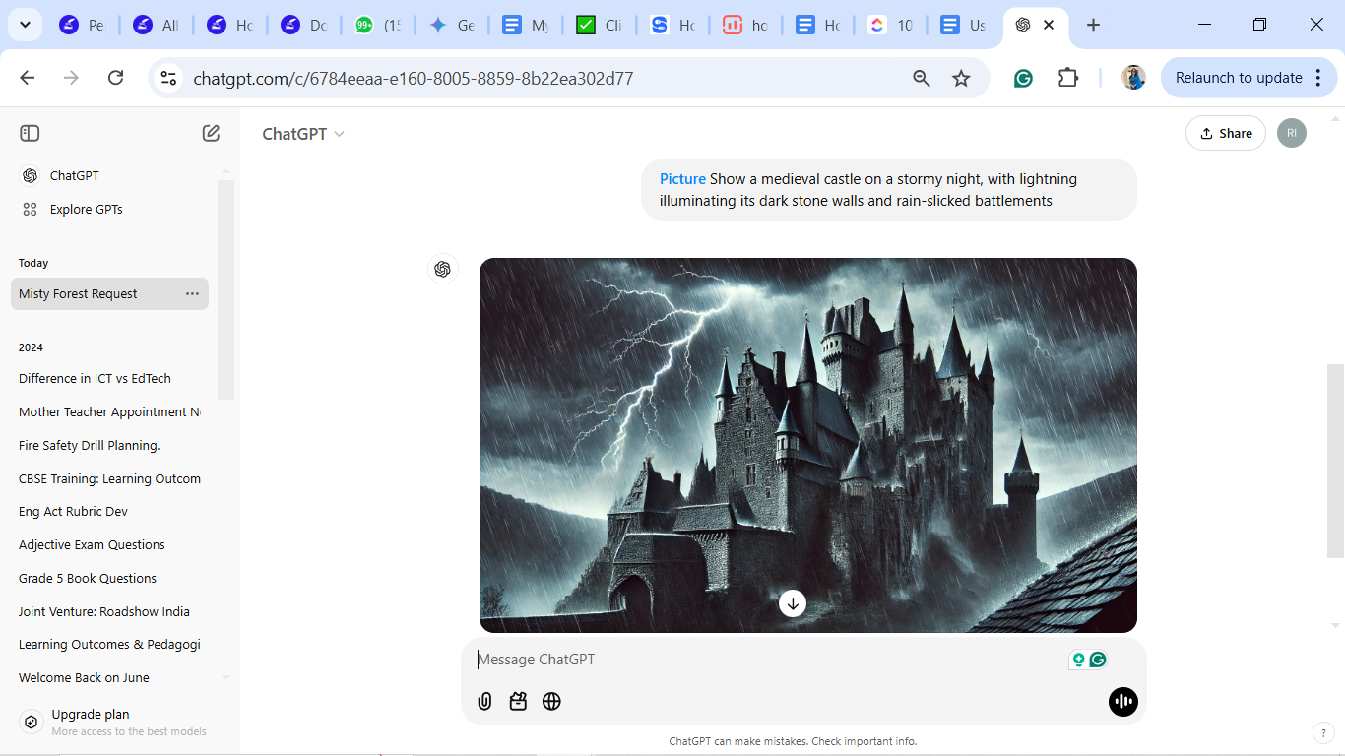1345x756 pixels.
Task: Click the Grammarly icon in message box
Action: (x=1098, y=660)
